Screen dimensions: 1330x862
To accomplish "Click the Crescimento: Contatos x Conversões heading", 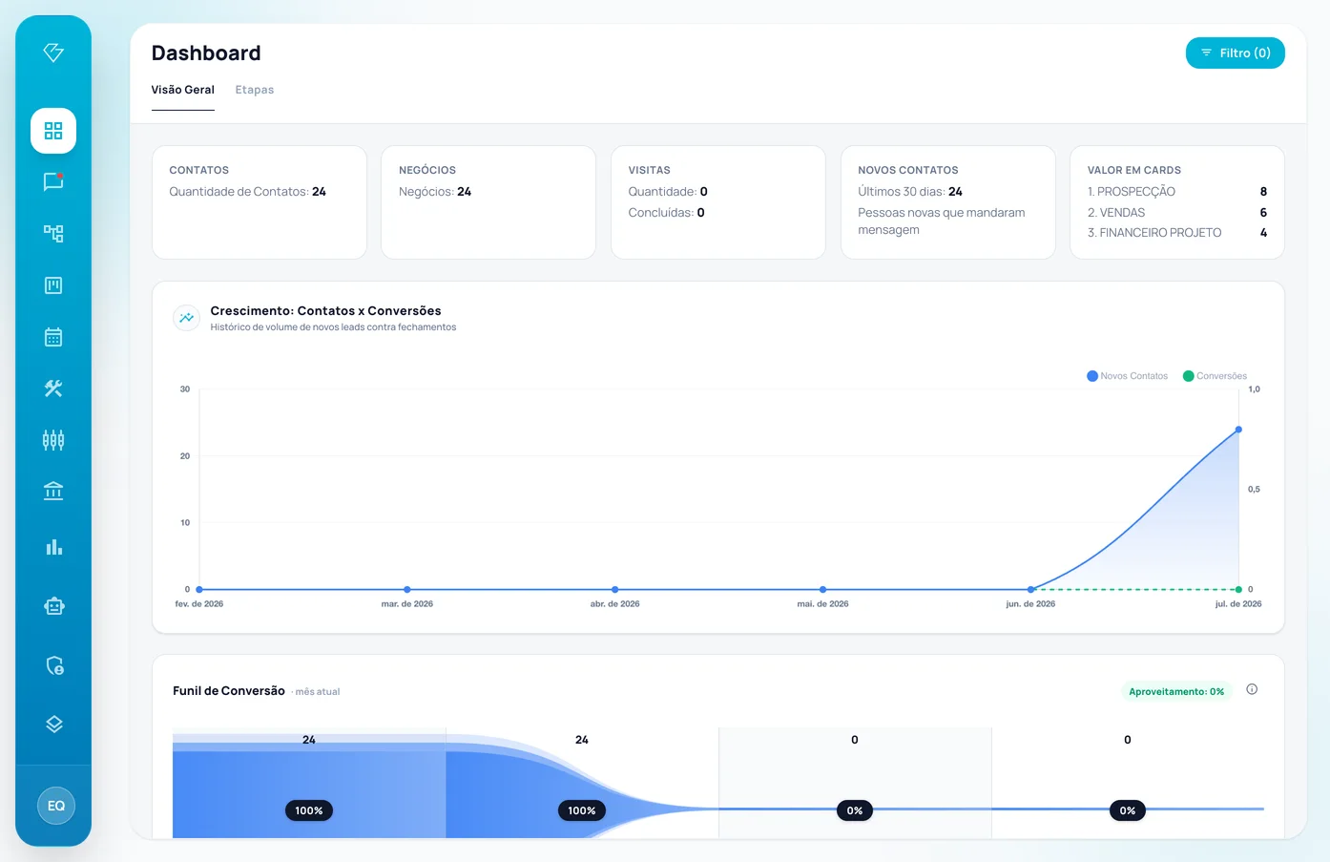I will pos(325,311).
